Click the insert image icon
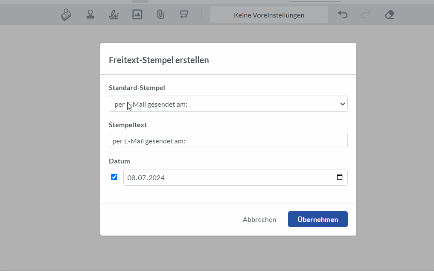 (x=137, y=15)
